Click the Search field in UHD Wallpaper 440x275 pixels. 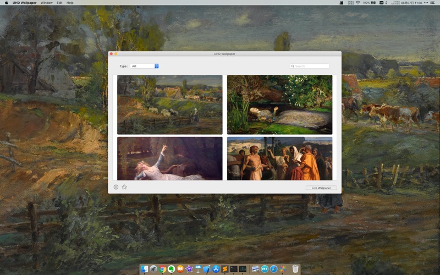(x=311, y=66)
